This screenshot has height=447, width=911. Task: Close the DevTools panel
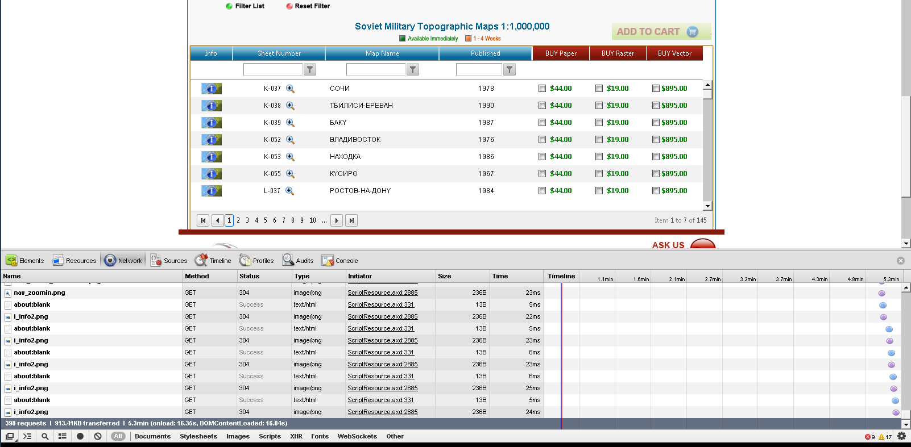pos(901,261)
